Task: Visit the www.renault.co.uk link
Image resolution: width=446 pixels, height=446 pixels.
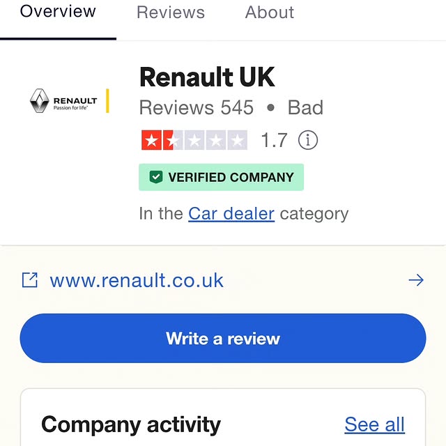Action: [137, 280]
